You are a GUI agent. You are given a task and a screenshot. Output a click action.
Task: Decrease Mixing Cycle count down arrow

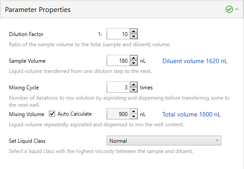click(x=133, y=90)
